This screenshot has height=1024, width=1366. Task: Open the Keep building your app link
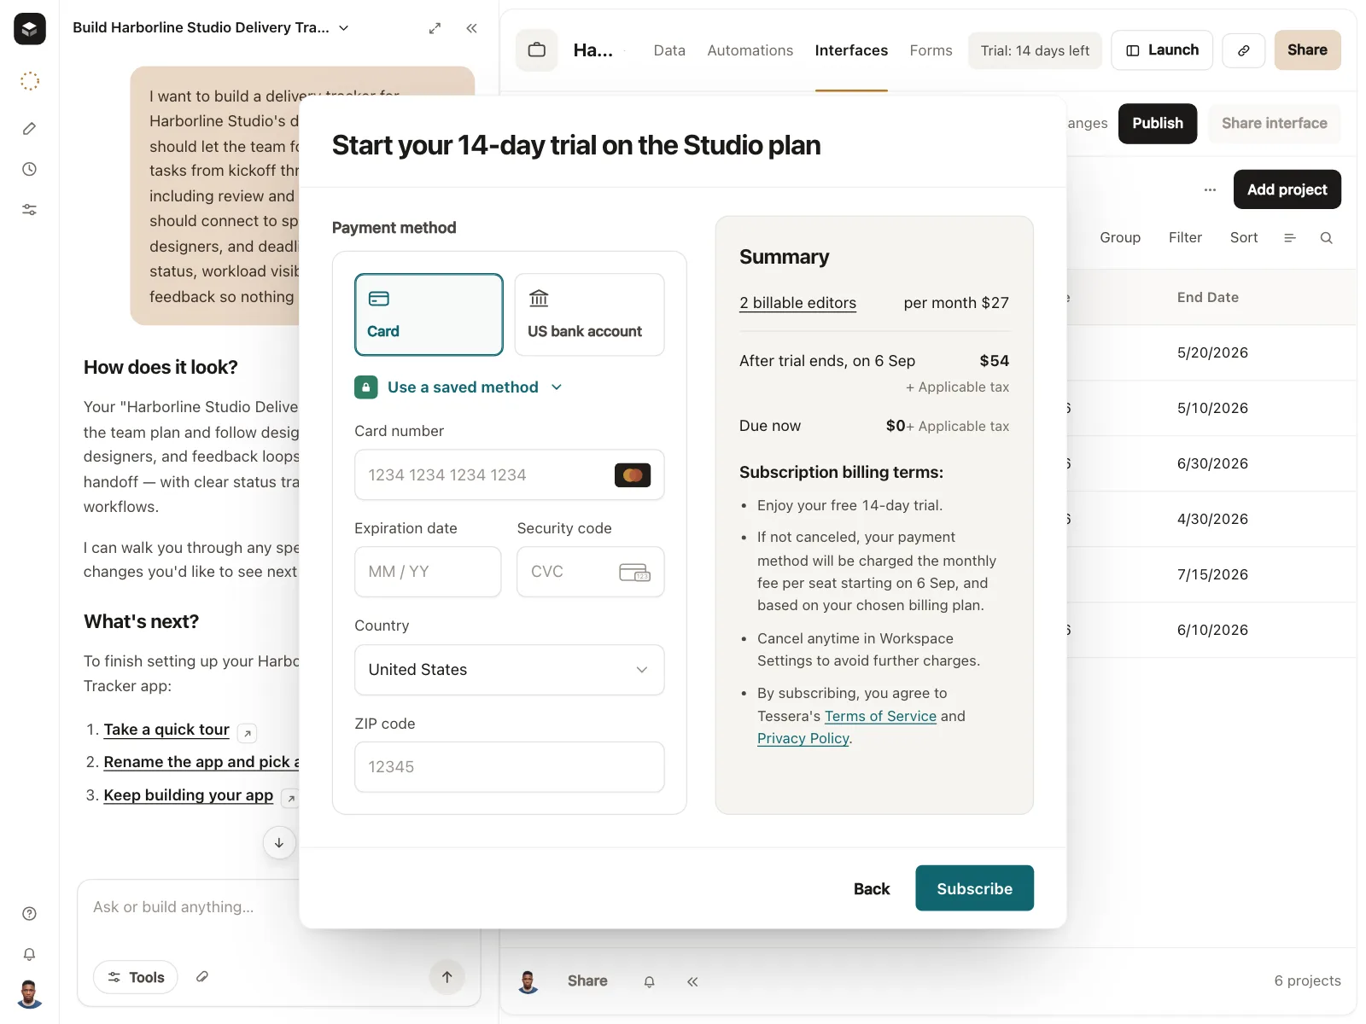click(x=189, y=795)
